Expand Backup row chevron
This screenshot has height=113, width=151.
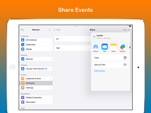point(50,59)
